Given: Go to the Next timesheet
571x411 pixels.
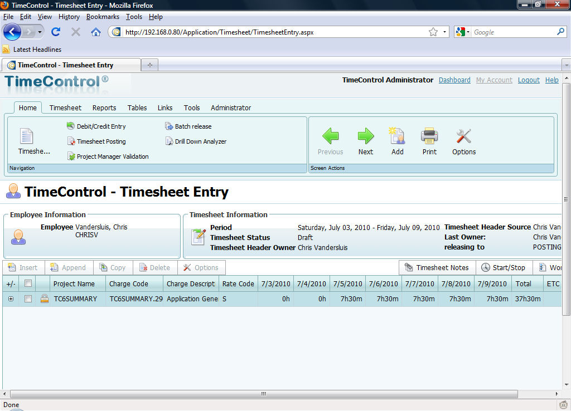Looking at the screenshot, I should coord(366,141).
